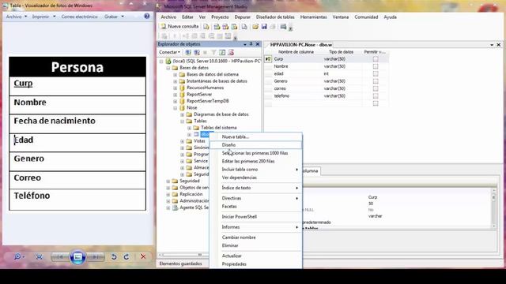The image size is (506, 284).
Task: Start the slideshow in photo viewer
Action: point(77,256)
